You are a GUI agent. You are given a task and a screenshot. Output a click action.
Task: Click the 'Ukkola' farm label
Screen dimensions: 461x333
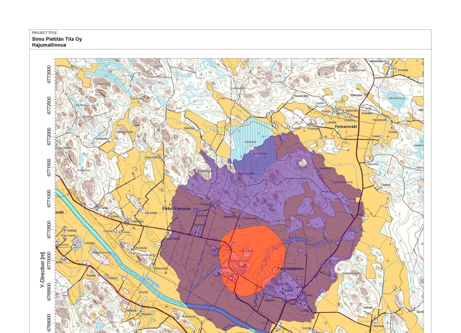point(112,278)
